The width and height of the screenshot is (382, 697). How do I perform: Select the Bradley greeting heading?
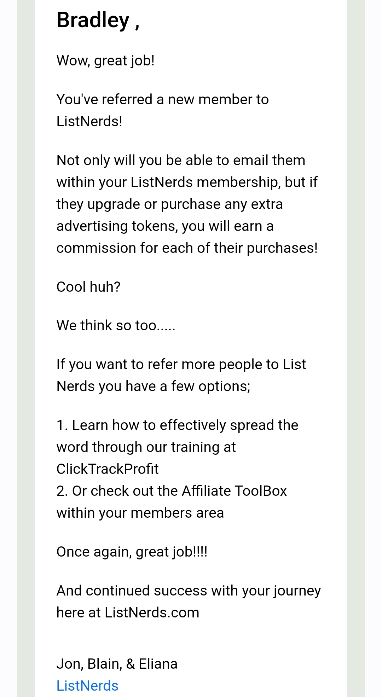click(x=98, y=20)
